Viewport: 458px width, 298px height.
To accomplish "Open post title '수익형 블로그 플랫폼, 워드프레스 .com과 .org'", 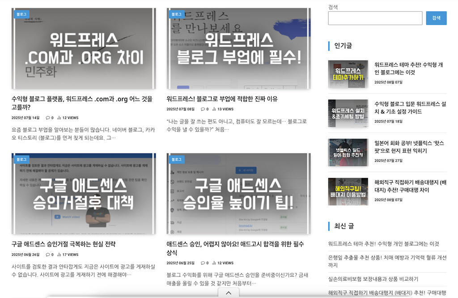I will tap(82, 103).
